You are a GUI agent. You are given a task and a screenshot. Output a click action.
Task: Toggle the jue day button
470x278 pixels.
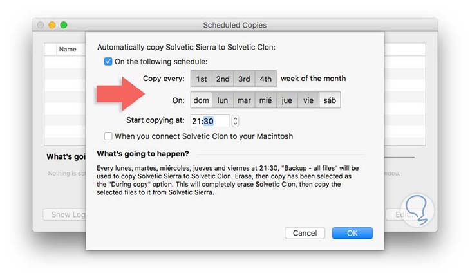tap(287, 100)
